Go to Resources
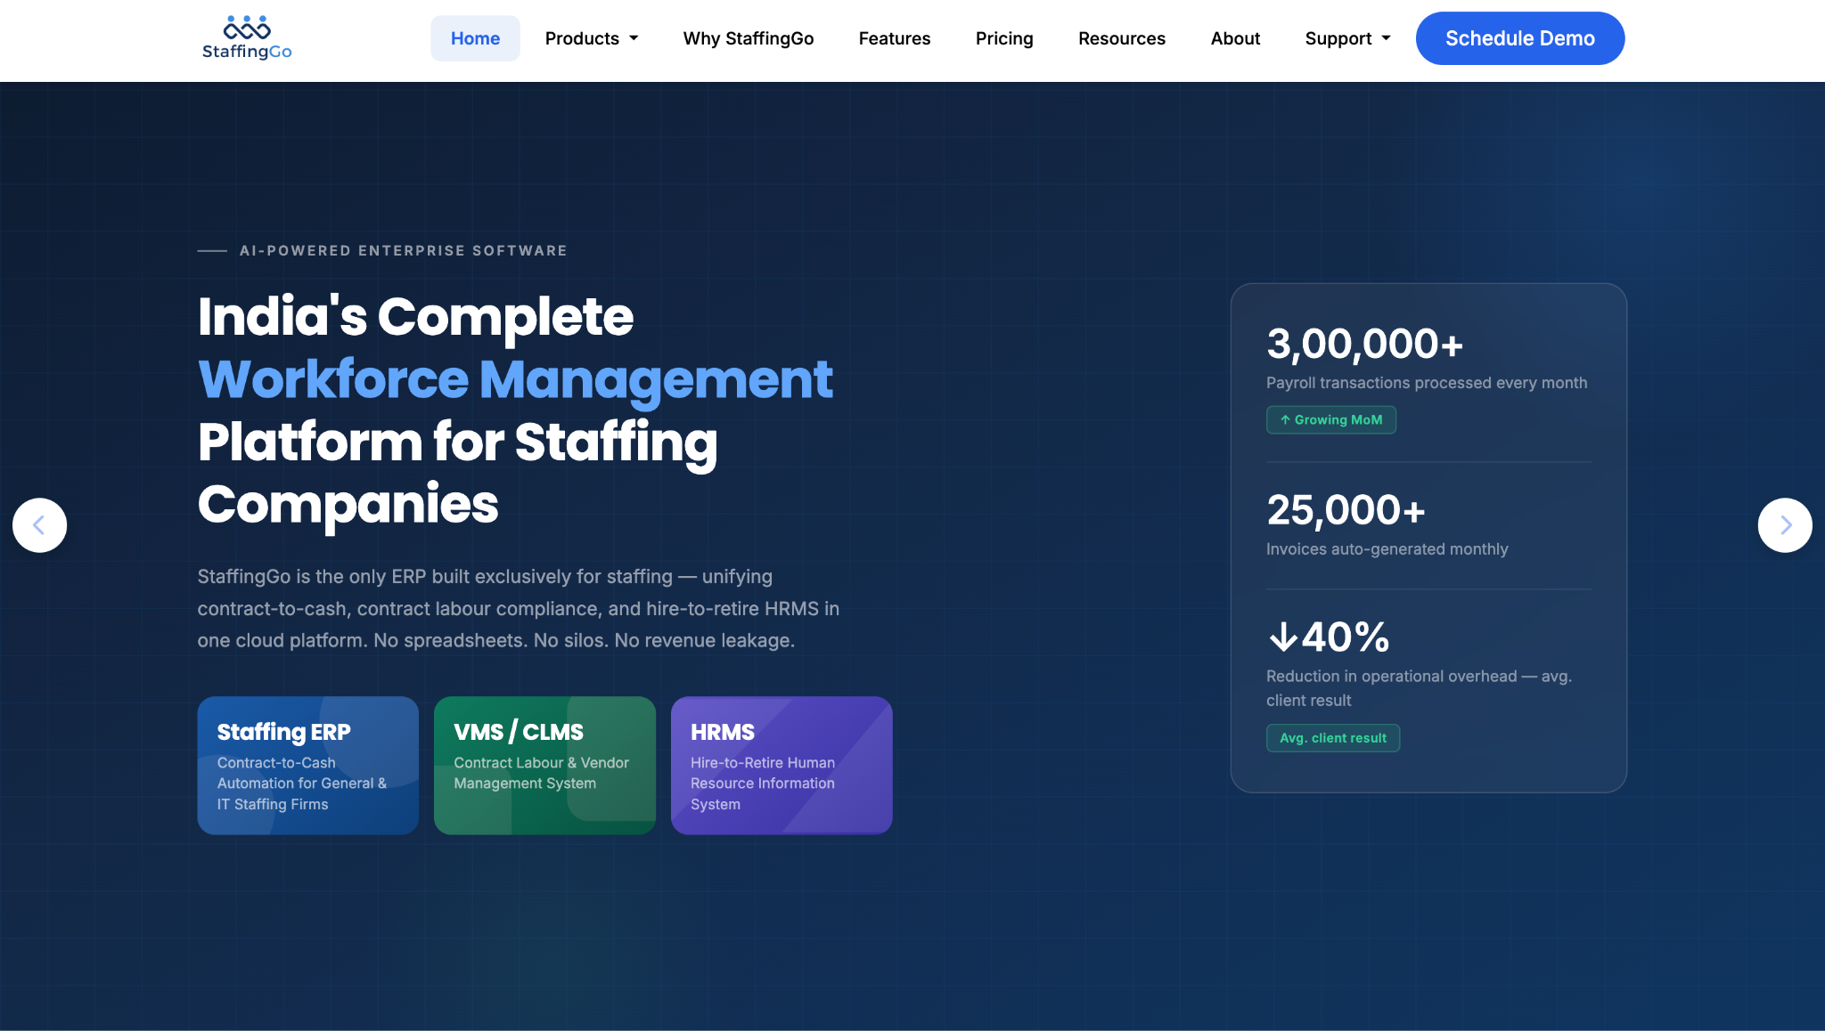1825x1031 pixels. click(x=1122, y=38)
